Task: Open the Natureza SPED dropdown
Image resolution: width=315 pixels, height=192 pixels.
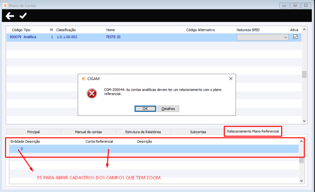Action: 263,37
